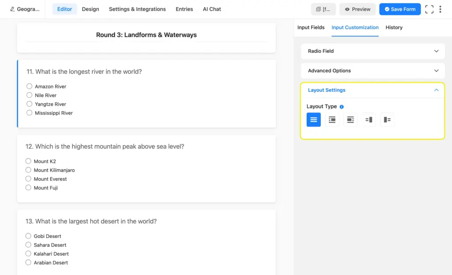Select Yangtze River radio option
Screen dimensions: 452x275
(29, 104)
